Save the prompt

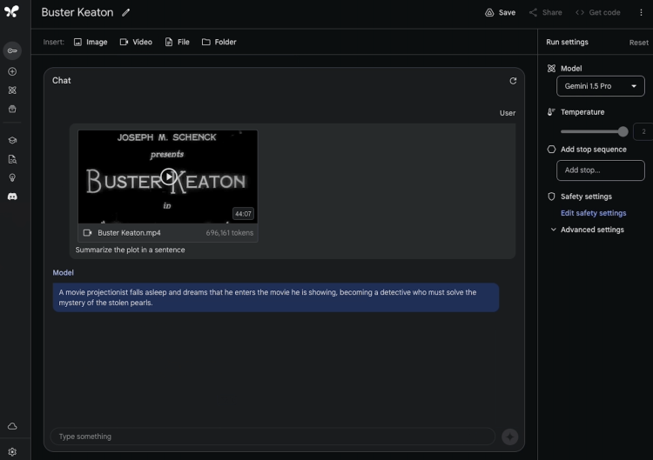coord(500,12)
